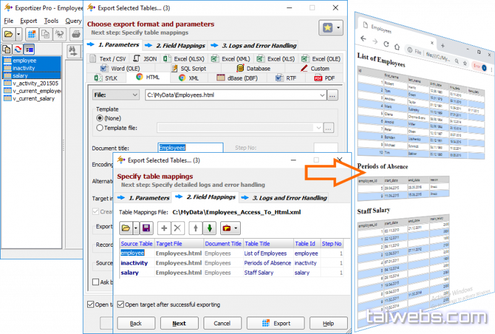This screenshot has height=334, width=495.
Task: Switch to 2. Field Mappings tab in back dialog
Action: (175, 45)
